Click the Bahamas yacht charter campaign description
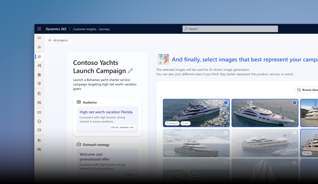Screen dimensions: 318x184 [105, 84]
